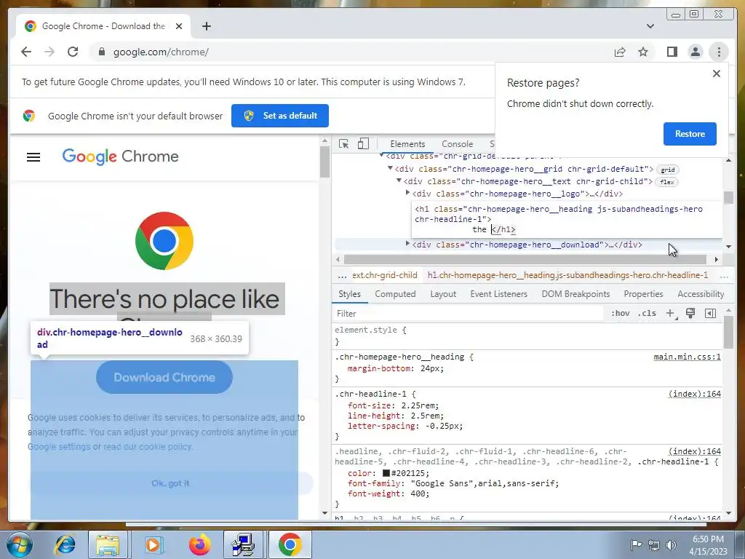Open the tab search chevron
This screenshot has width=745, height=559.
pyautogui.click(x=650, y=26)
